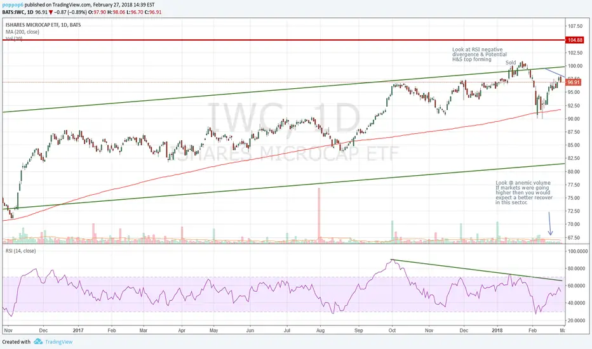Select the 'Sold' annotation text
The width and height of the screenshot is (592, 349).
click(511, 63)
